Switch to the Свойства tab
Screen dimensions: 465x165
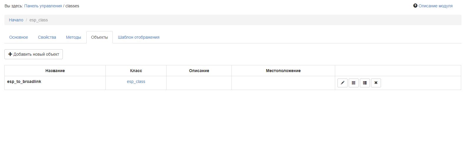tap(47, 37)
